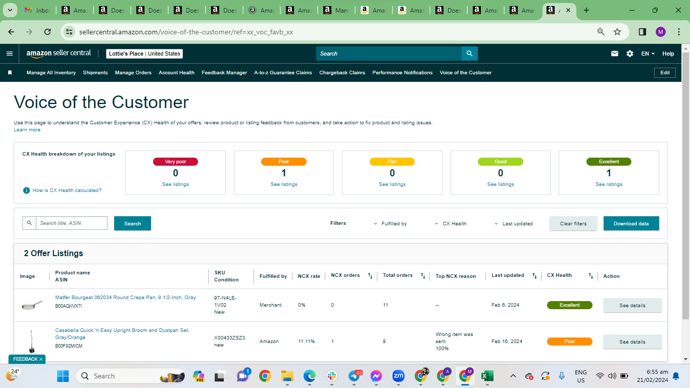Sort the table by NCX orders
Screen dimensions: 690x388
(370, 276)
